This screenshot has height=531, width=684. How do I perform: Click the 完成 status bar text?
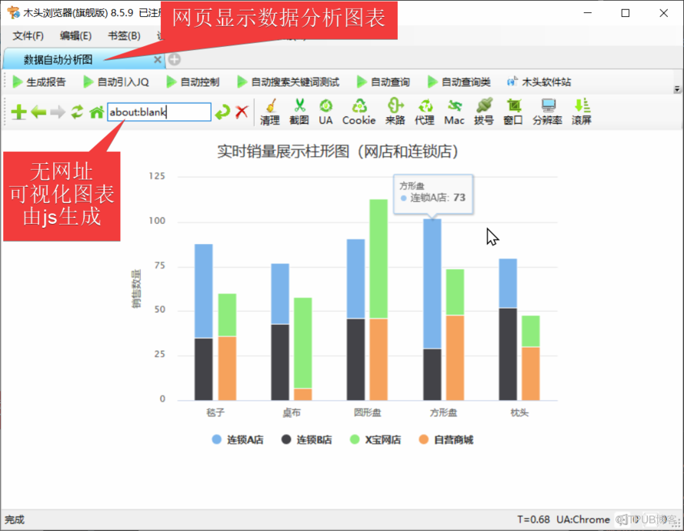(x=15, y=519)
